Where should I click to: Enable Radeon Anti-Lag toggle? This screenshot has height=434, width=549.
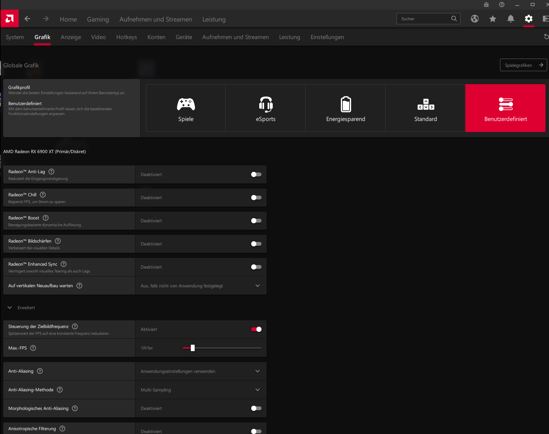click(x=256, y=174)
